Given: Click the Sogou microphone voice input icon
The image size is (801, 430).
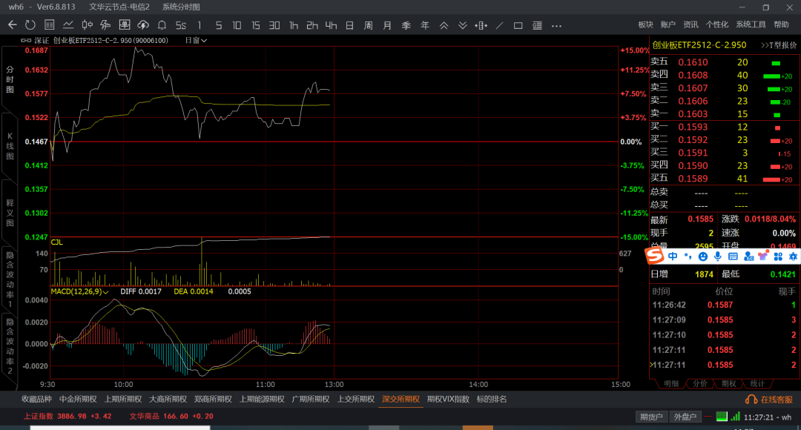Looking at the screenshot, I should 718,257.
